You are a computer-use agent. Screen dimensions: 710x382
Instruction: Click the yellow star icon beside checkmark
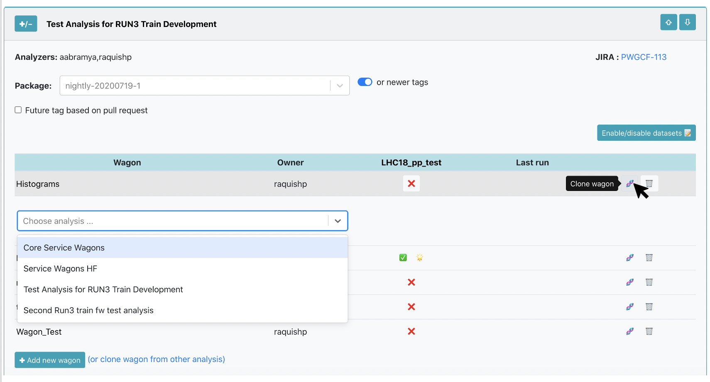coord(420,258)
